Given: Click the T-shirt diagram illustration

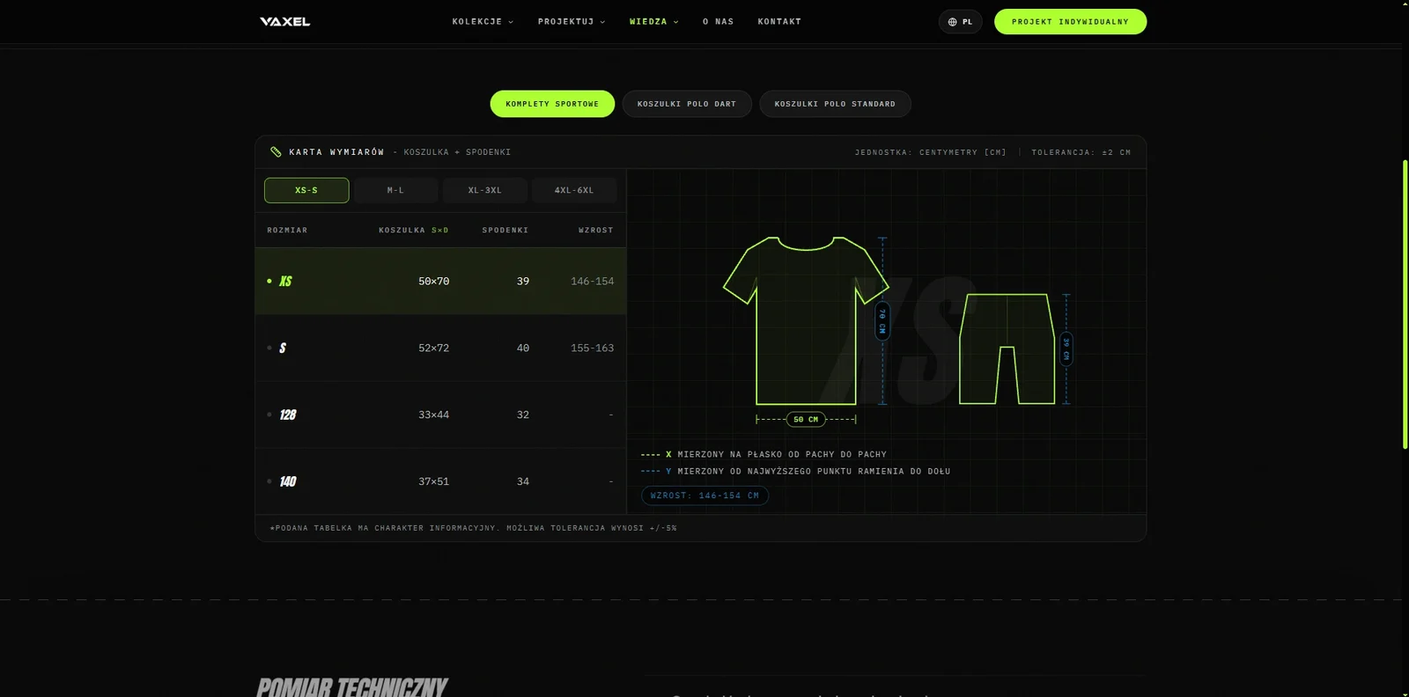Looking at the screenshot, I should click(806, 320).
